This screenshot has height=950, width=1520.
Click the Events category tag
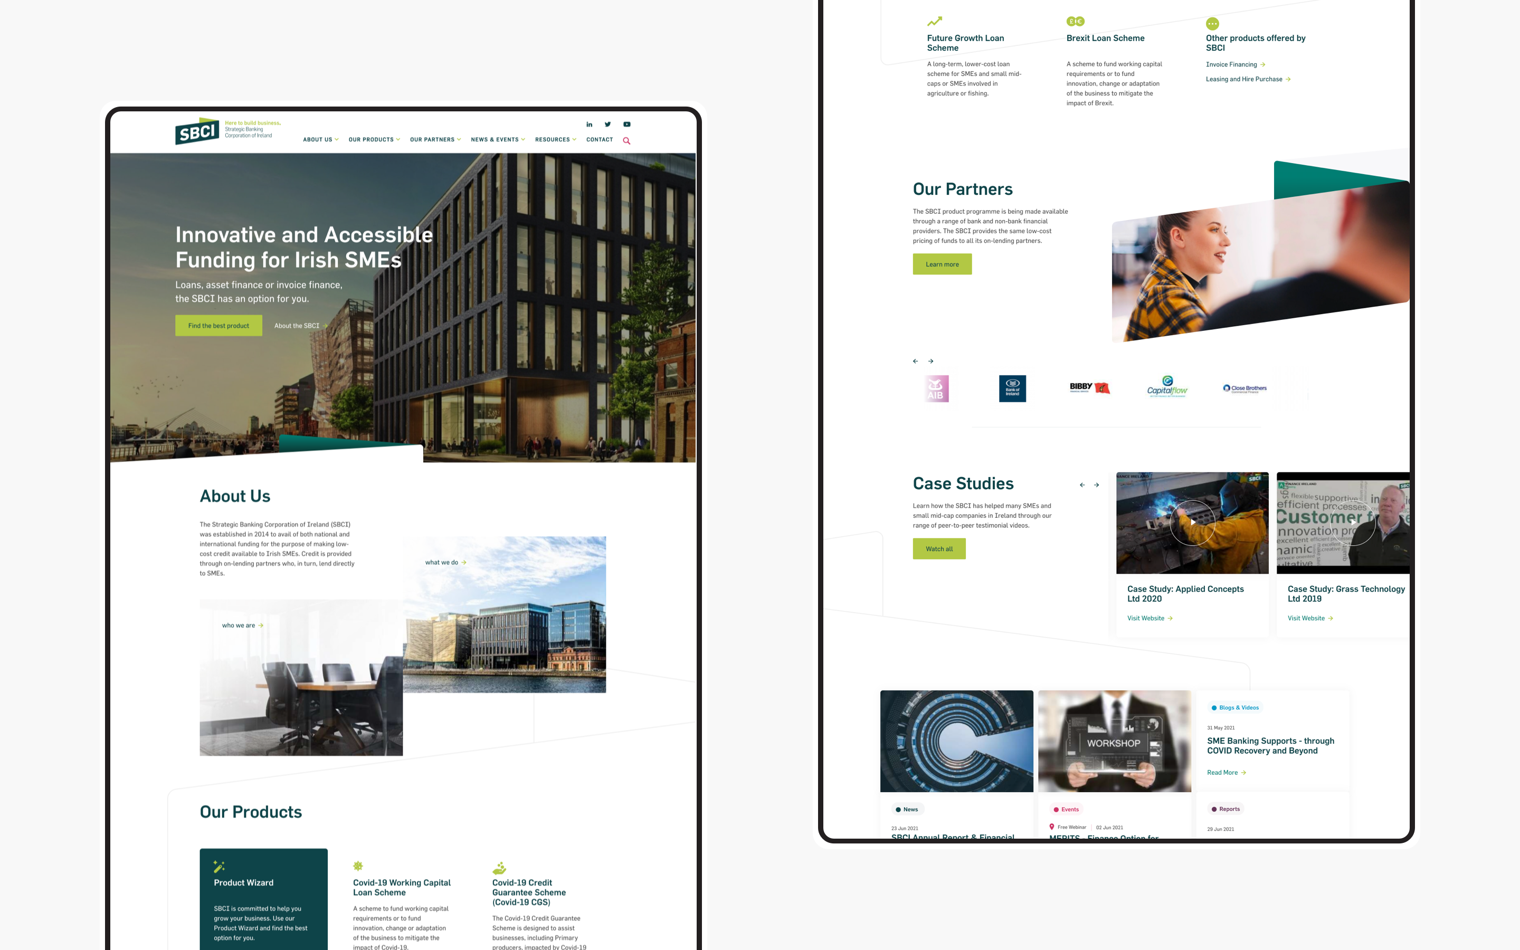point(1066,809)
